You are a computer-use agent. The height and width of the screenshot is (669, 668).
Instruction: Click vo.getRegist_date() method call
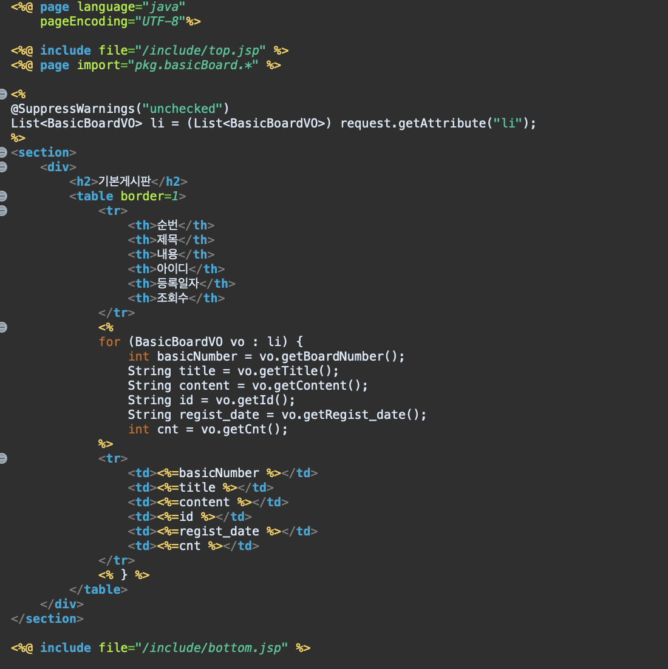point(350,415)
